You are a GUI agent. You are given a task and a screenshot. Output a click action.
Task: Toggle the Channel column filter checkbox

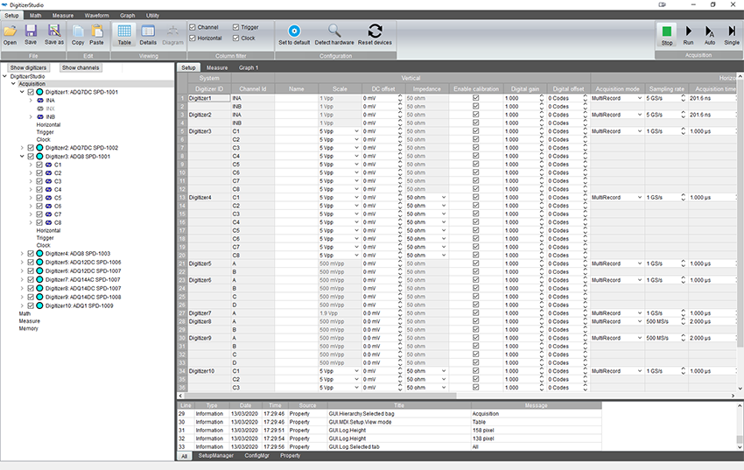[193, 27]
